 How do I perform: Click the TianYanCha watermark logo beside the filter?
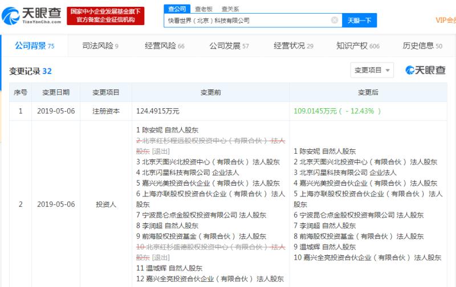coord(425,70)
